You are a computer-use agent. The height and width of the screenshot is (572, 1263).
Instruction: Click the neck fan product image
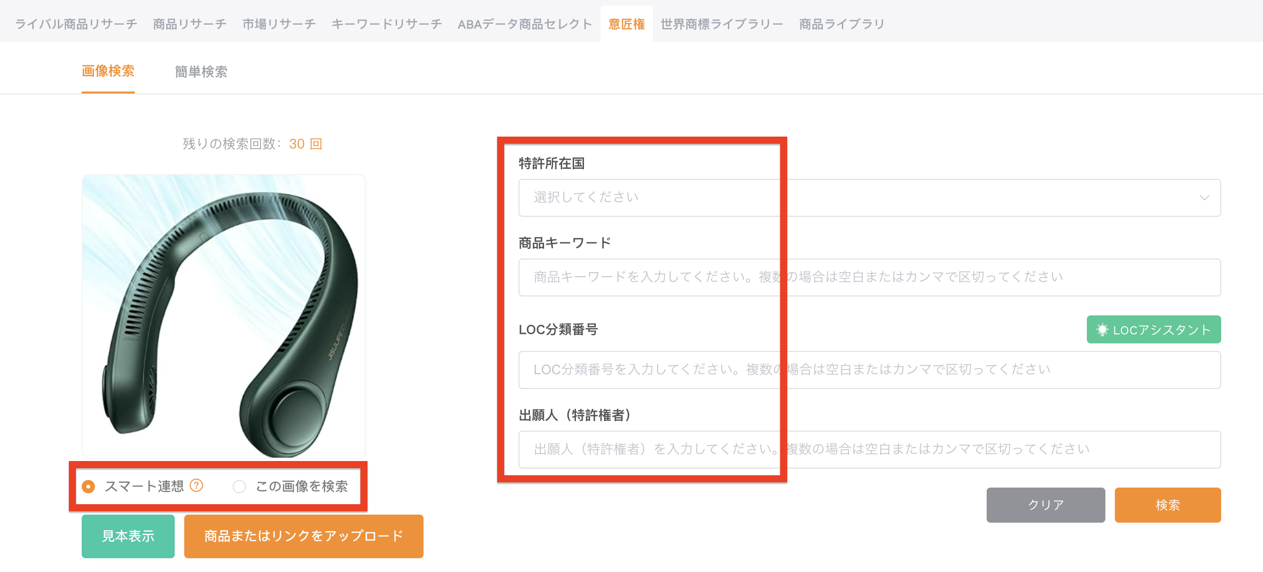coord(224,316)
